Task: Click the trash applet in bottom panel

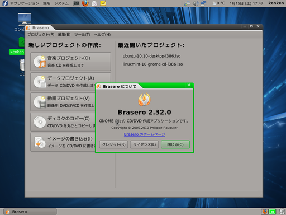Action: [x=282, y=212]
